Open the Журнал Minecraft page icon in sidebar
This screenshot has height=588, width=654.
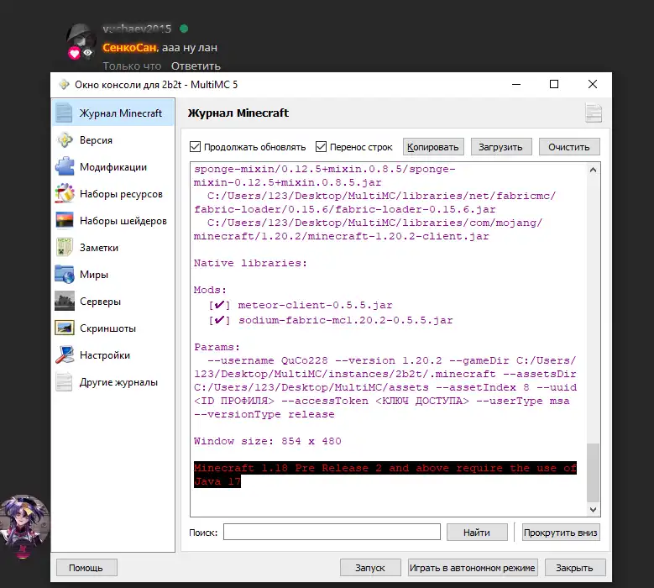coord(65,113)
